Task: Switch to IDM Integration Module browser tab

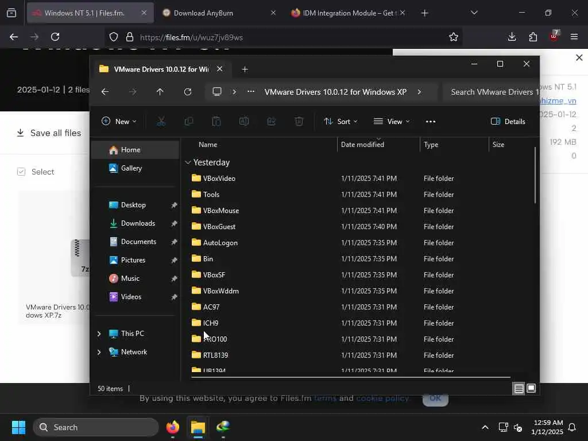Action: tap(347, 13)
